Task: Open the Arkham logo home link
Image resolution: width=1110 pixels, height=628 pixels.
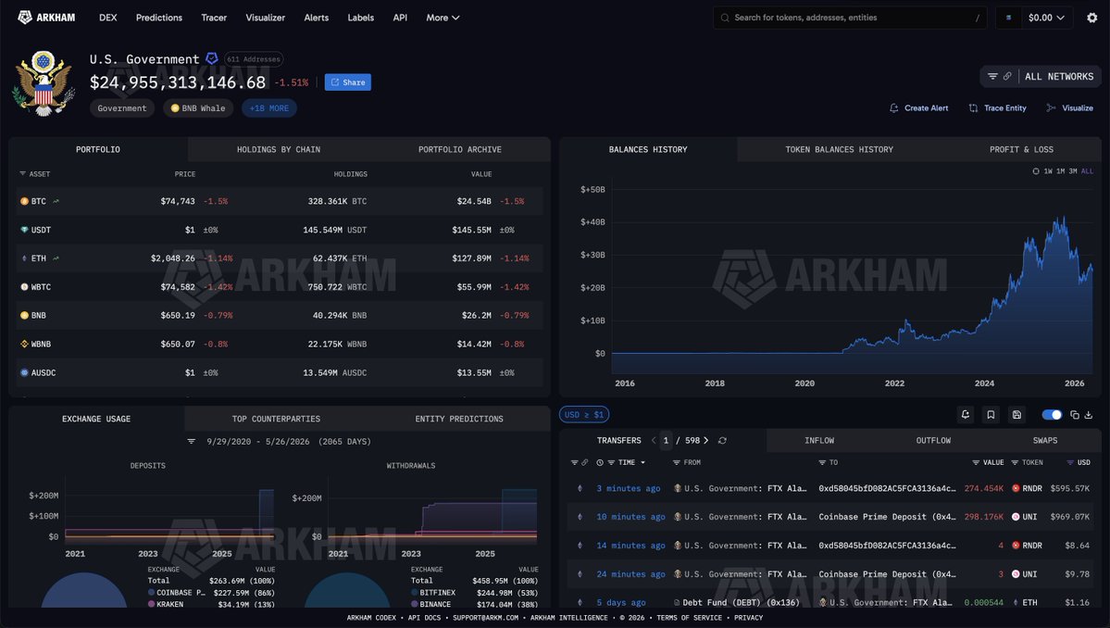Action: point(46,17)
